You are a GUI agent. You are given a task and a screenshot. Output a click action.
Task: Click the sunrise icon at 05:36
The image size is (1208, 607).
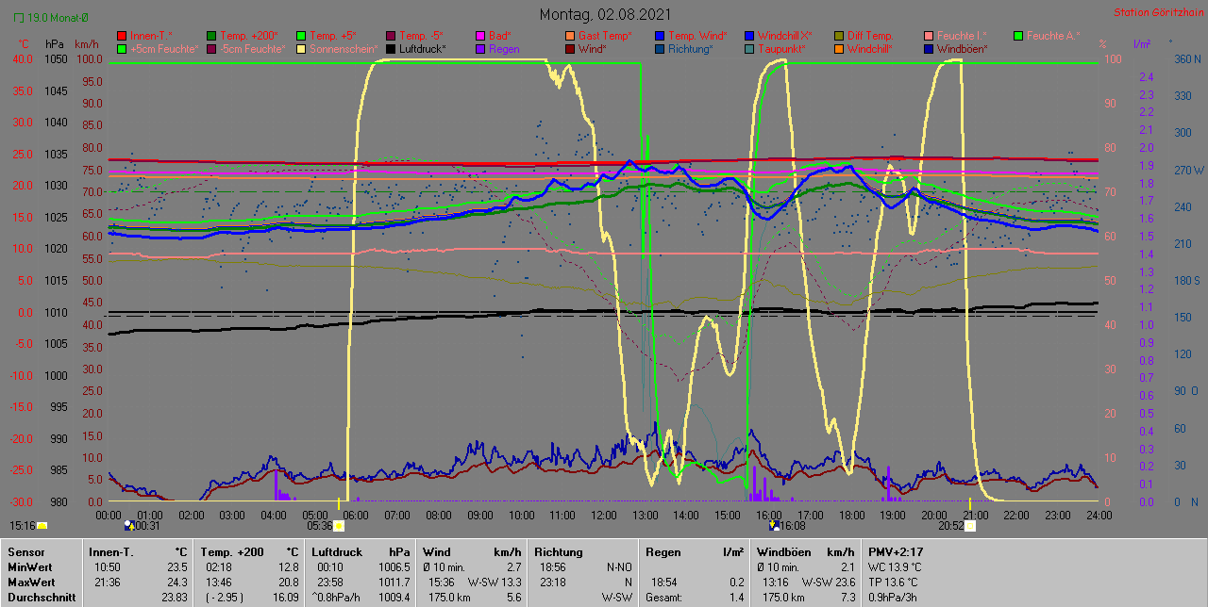[339, 526]
